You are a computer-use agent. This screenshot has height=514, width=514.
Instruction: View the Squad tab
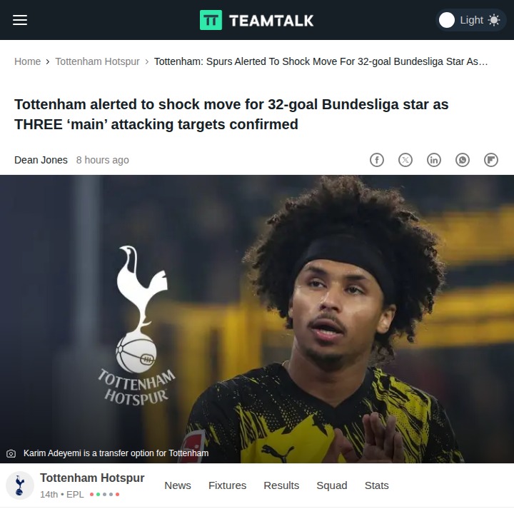pos(332,485)
